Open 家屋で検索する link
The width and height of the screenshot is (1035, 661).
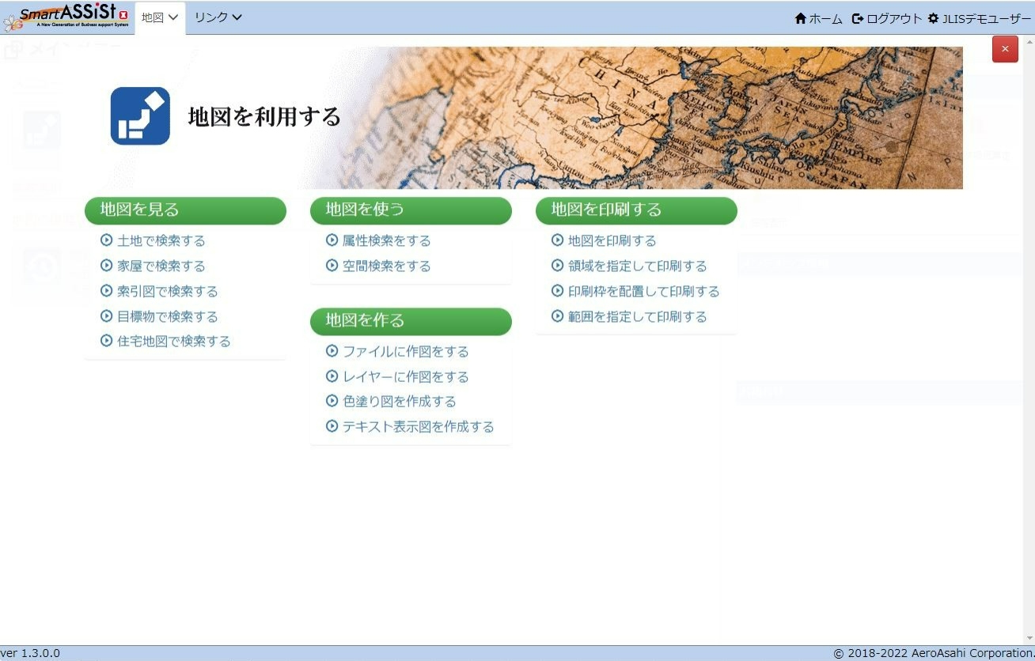click(161, 266)
